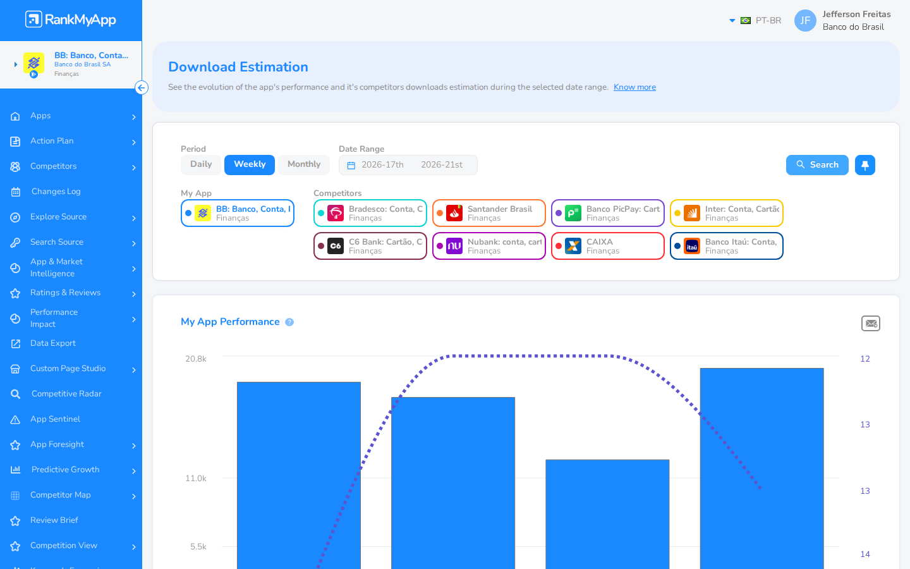The height and width of the screenshot is (569, 910).
Task: Switch the period to Monthly
Action: (x=304, y=164)
